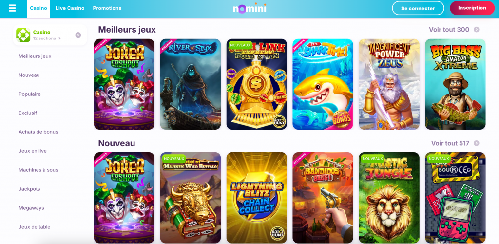Launch Lightning Blitz Chain Collect game
The image size is (499, 244).
click(x=256, y=198)
